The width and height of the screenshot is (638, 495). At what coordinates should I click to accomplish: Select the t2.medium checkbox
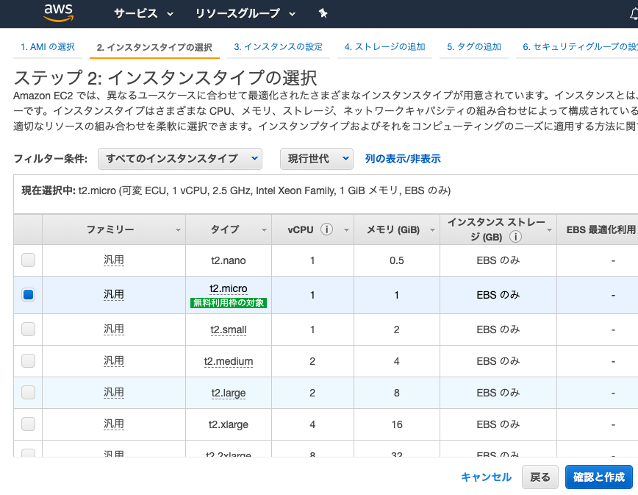(x=27, y=361)
